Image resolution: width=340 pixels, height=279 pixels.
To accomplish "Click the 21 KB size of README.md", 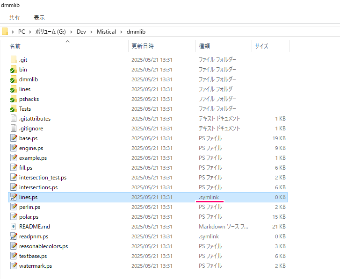I will tap(279, 227).
